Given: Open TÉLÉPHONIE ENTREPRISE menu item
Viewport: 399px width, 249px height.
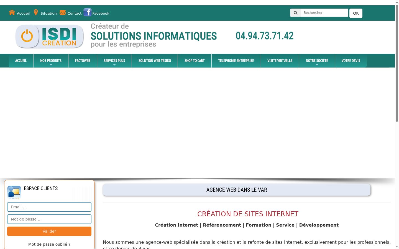Looking at the screenshot, I should 236,61.
